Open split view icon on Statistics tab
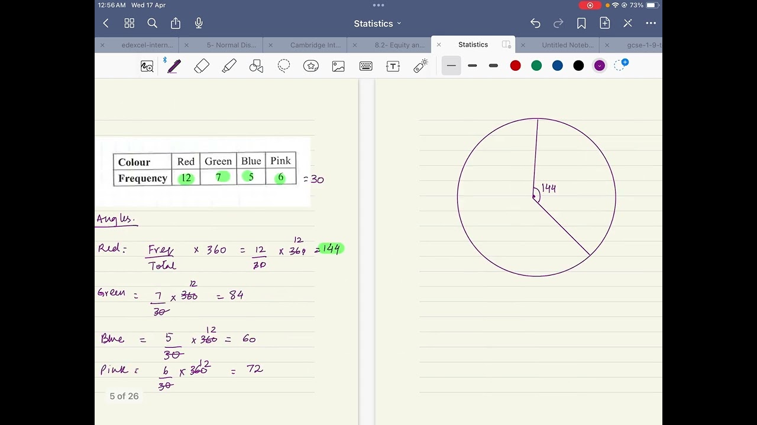The width and height of the screenshot is (757, 425). click(506, 45)
